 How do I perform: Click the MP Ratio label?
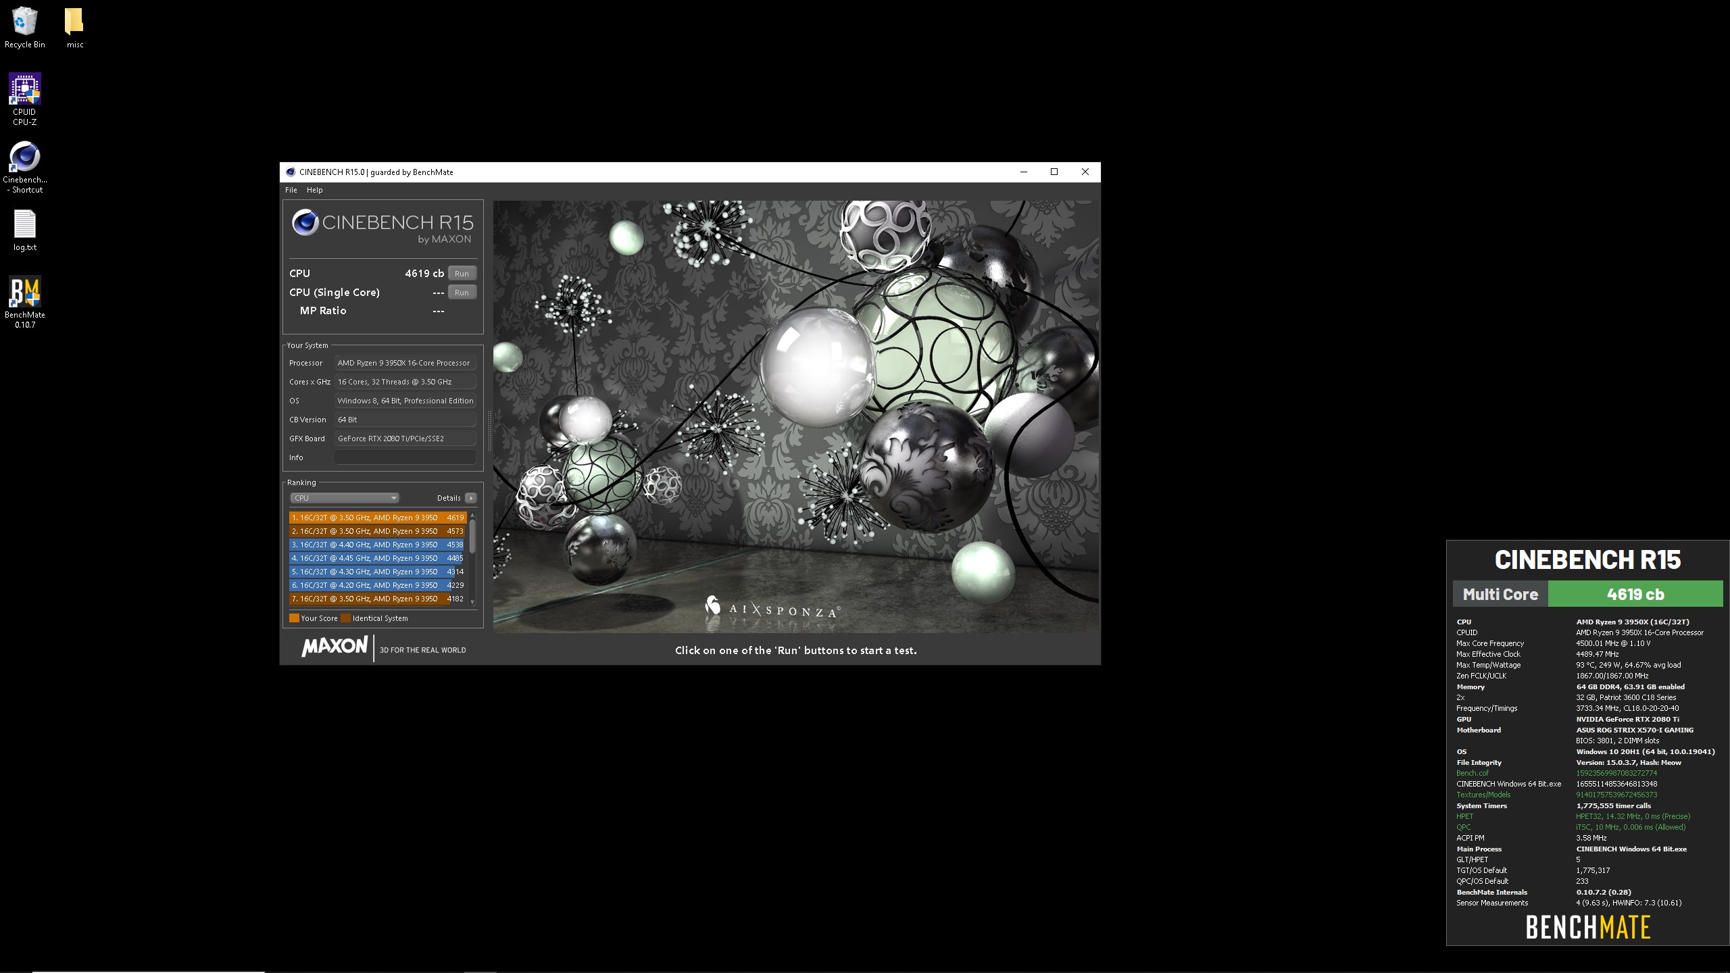(x=323, y=311)
